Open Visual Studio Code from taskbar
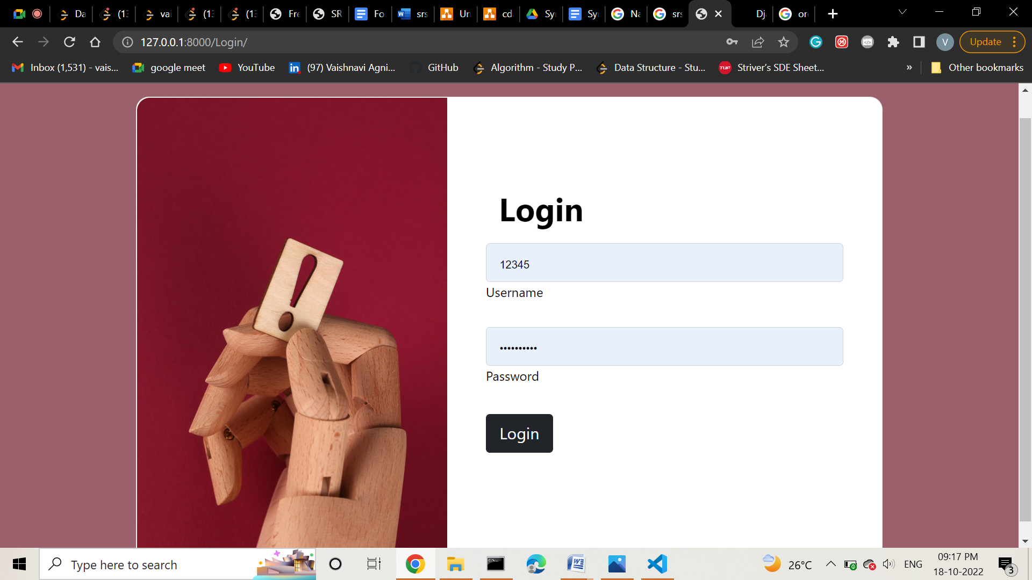Screen dimensions: 1032x580 coord(657,564)
